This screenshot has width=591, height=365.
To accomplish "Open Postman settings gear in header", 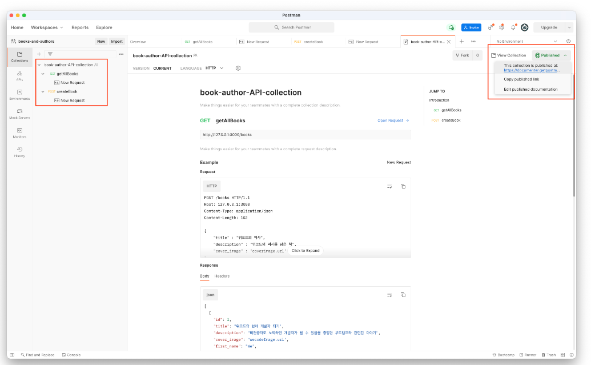I will click(x=502, y=27).
